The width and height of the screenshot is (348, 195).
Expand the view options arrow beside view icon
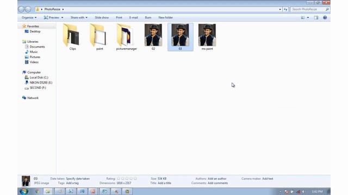308,17
